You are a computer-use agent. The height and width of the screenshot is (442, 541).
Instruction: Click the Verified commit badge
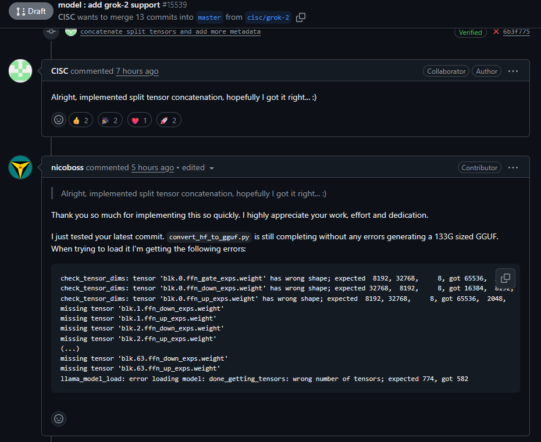(470, 32)
